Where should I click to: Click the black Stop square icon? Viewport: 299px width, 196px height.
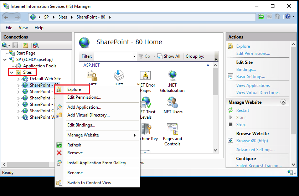tap(231, 124)
